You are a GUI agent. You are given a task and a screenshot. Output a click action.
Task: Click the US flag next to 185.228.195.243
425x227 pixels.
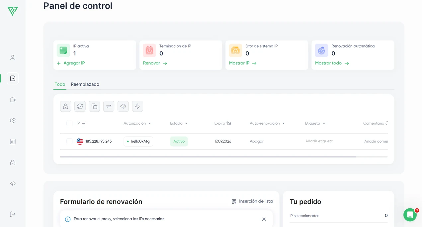(80, 141)
